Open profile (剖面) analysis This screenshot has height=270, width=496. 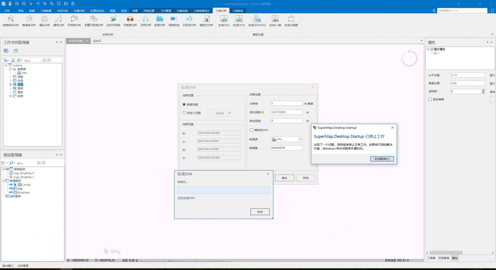[x=160, y=21]
